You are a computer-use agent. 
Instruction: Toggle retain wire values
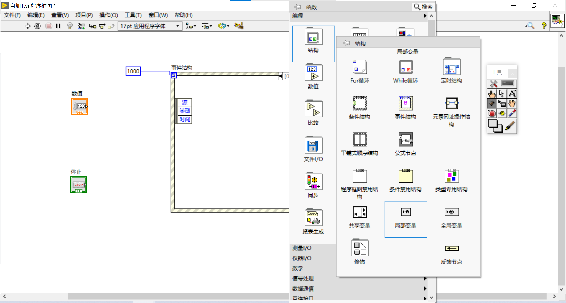pos(81,26)
